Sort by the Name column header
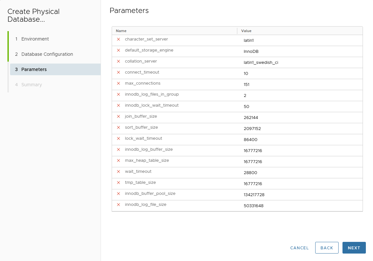 (x=121, y=30)
